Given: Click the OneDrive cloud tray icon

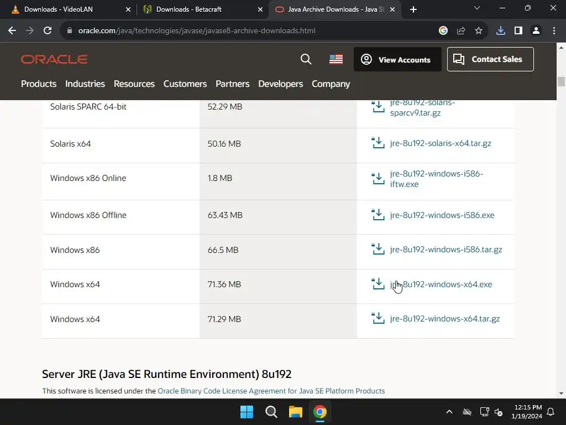Looking at the screenshot, I should (x=467, y=412).
